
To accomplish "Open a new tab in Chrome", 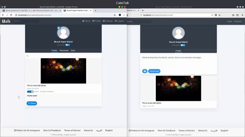I will click(95, 11).
